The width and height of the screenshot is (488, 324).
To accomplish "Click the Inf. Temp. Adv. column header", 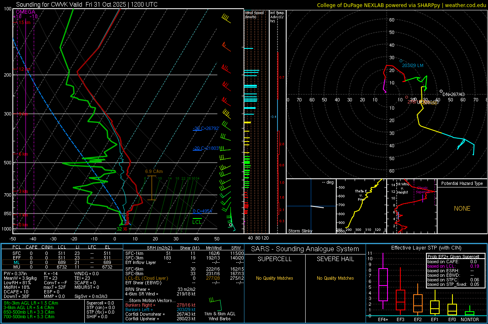I will click(x=277, y=17).
